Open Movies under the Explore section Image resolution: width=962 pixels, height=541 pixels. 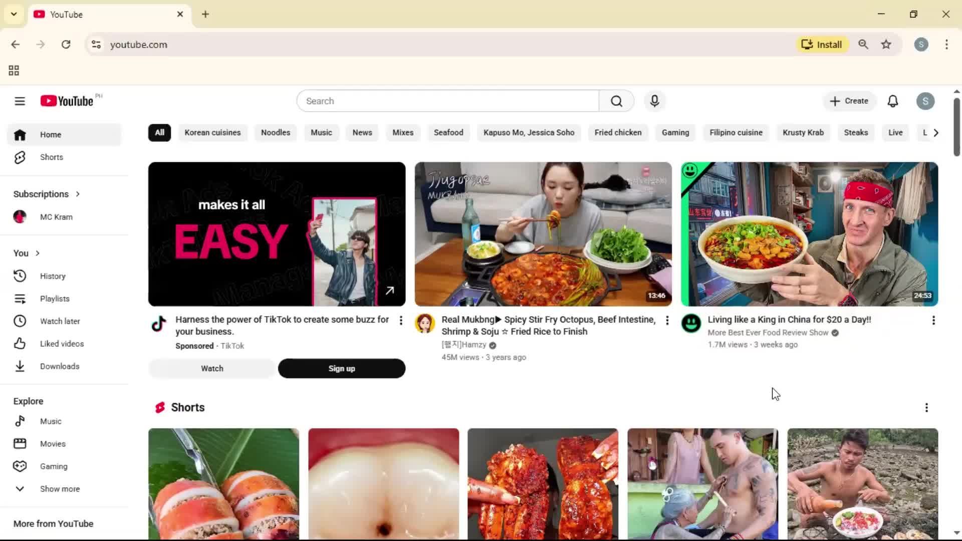pos(53,443)
